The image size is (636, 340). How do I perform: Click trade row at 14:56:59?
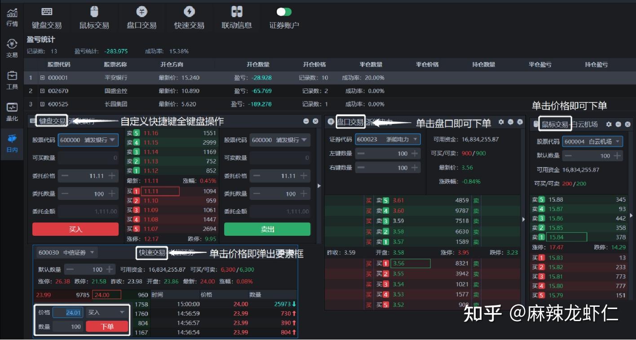[223, 314]
